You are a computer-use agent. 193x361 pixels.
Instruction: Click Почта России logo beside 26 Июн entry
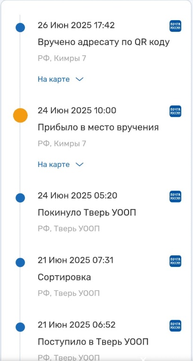point(175,26)
